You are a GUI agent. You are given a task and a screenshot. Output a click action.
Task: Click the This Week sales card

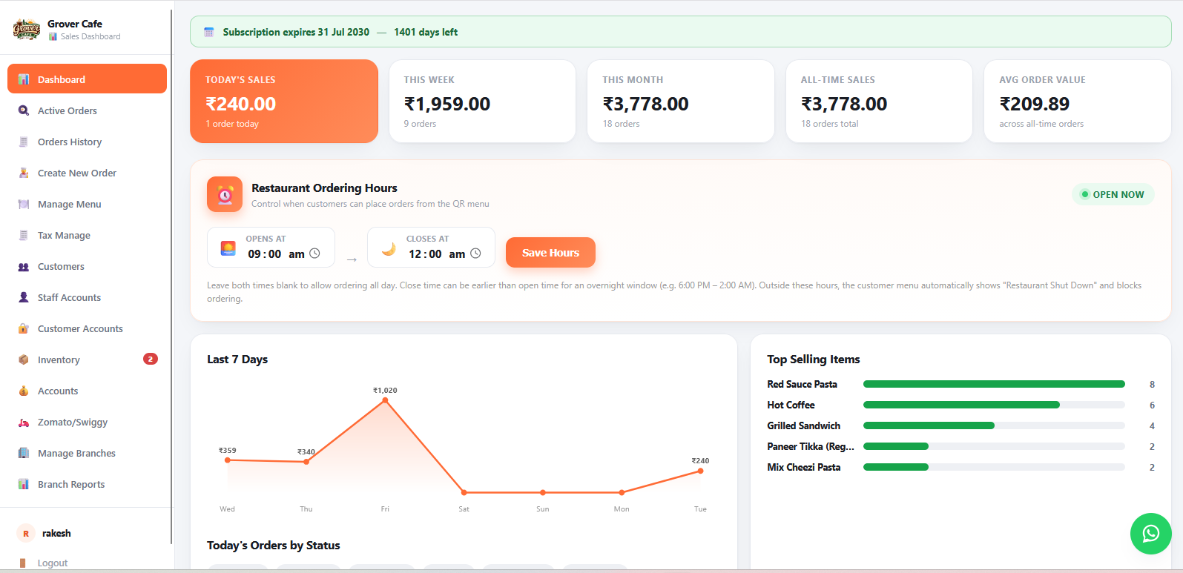[482, 101]
